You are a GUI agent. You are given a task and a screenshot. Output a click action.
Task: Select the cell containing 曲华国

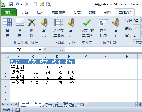tap(18, 82)
